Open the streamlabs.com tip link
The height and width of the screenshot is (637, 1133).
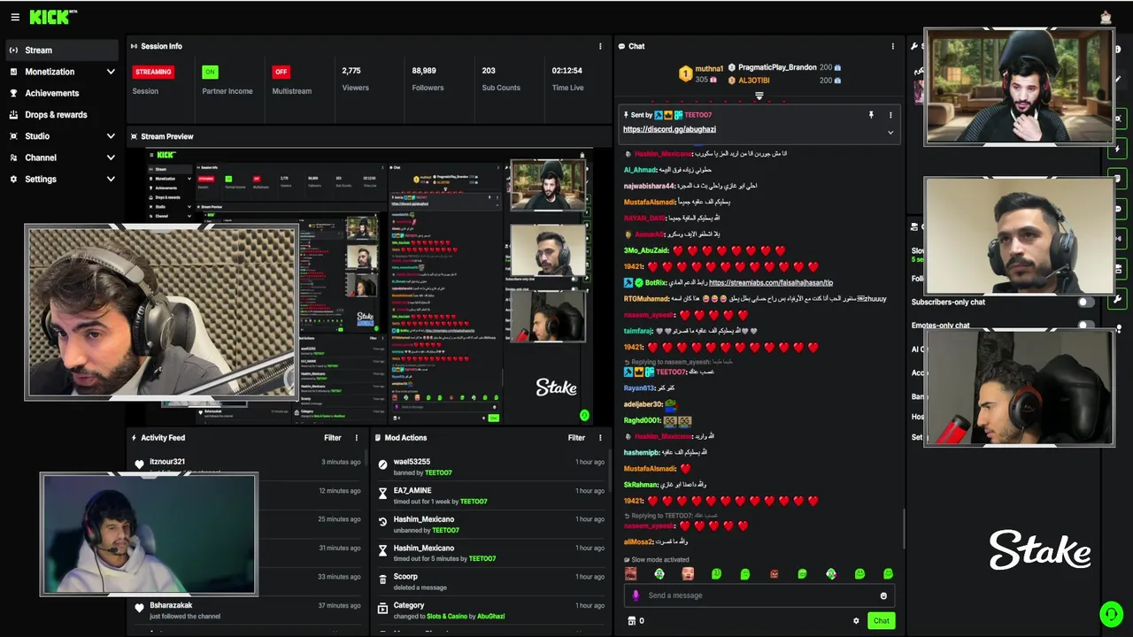tap(771, 283)
